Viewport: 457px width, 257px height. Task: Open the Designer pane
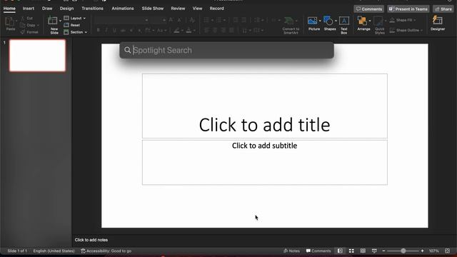point(438,24)
